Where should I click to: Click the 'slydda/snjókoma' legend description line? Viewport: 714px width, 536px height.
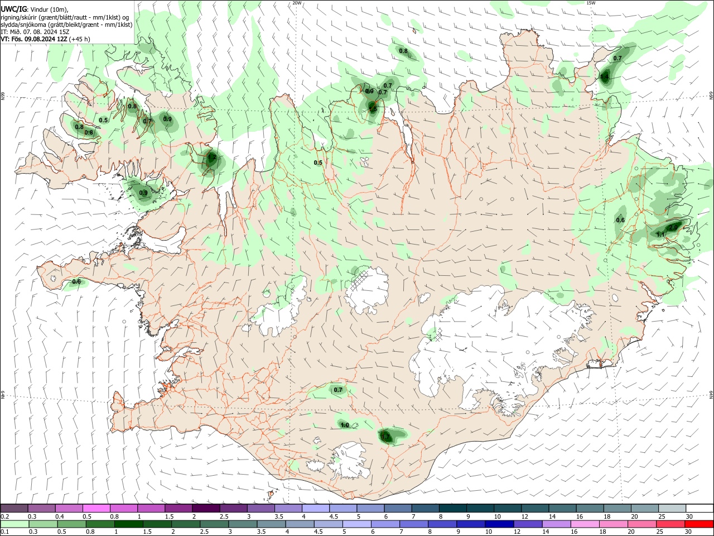tap(66, 25)
